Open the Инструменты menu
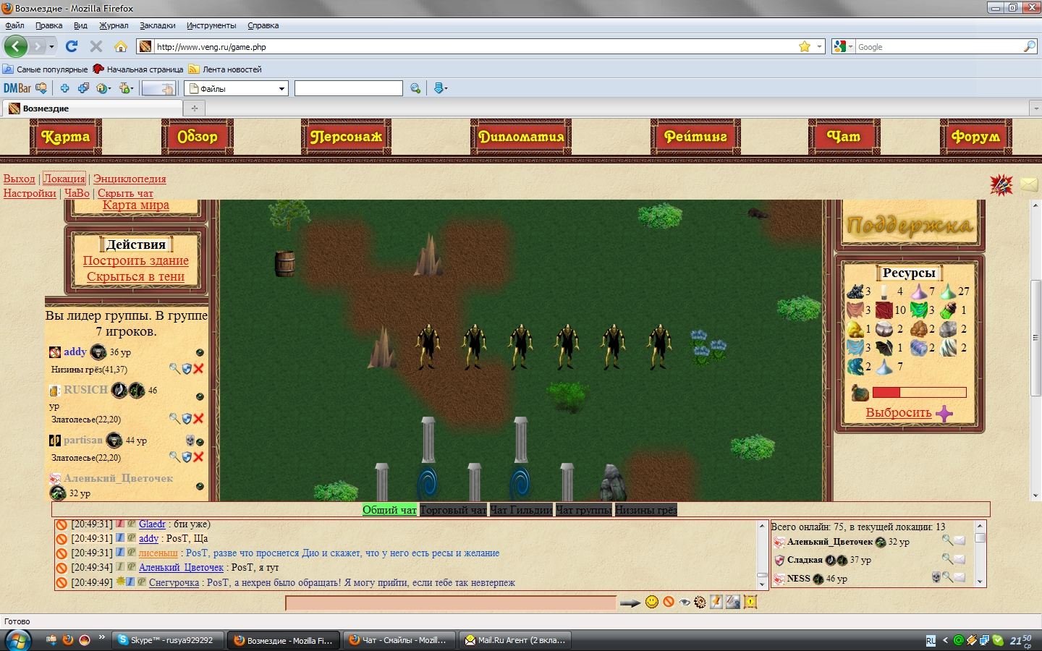This screenshot has height=651, width=1042. coord(211,25)
